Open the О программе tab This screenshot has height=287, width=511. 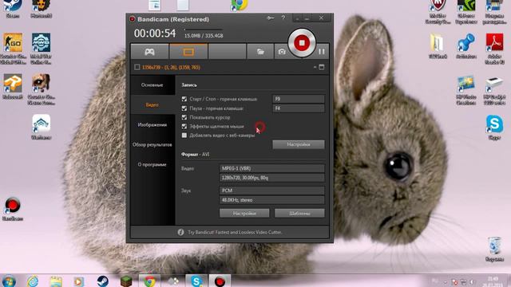153,164
